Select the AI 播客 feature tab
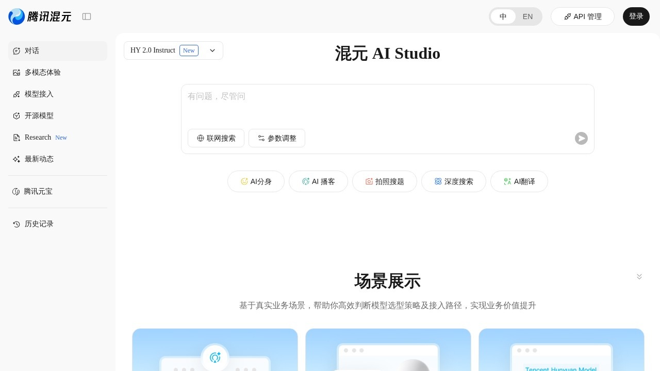 [x=318, y=181]
